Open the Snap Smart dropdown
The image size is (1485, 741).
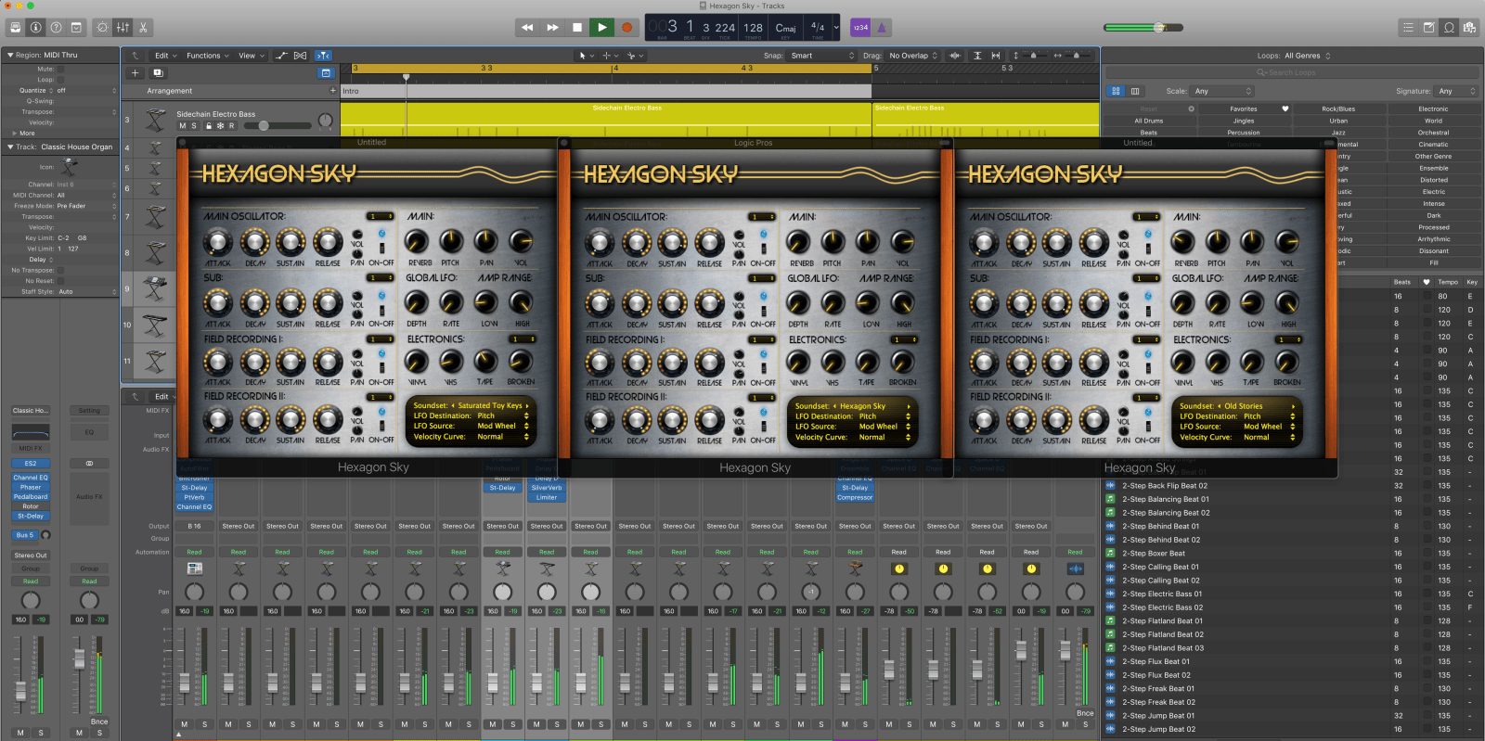point(822,56)
